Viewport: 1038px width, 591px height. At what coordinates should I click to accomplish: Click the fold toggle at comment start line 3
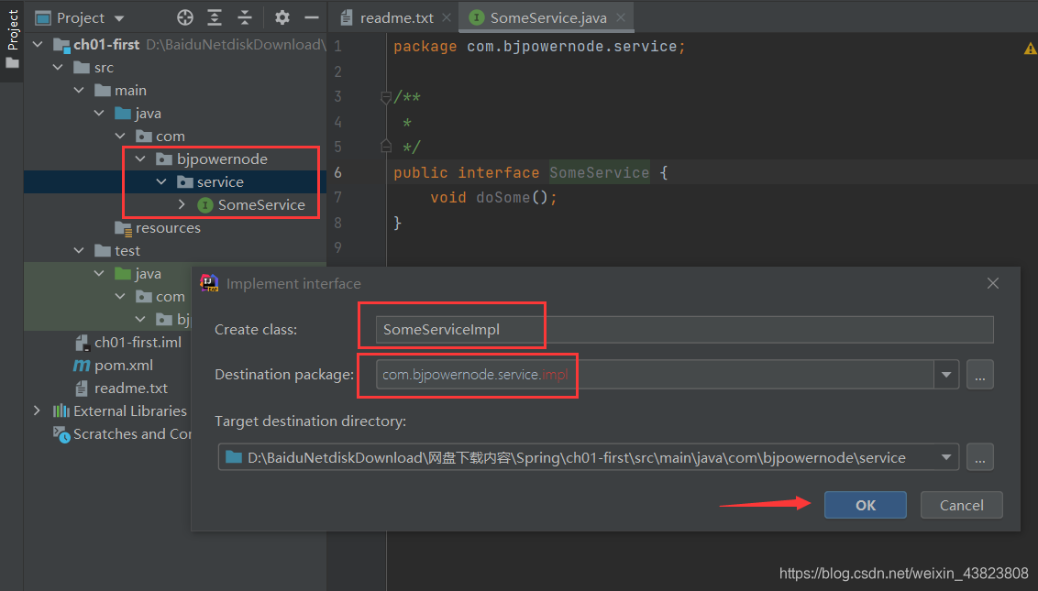(386, 97)
